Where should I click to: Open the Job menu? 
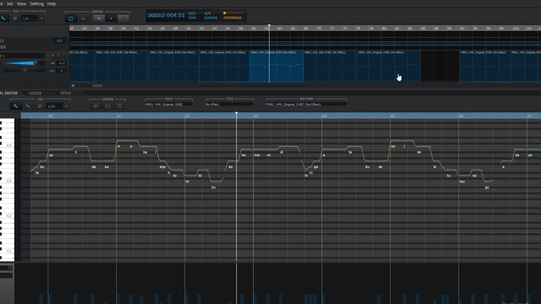[10, 3]
